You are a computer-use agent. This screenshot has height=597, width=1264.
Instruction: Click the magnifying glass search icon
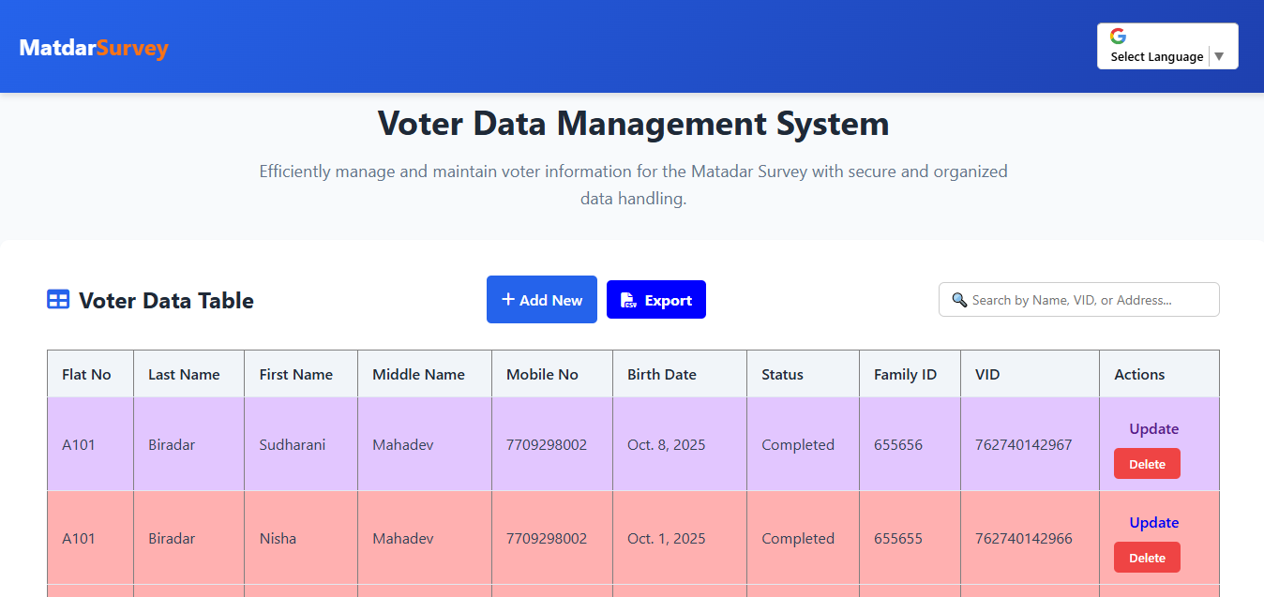click(959, 300)
